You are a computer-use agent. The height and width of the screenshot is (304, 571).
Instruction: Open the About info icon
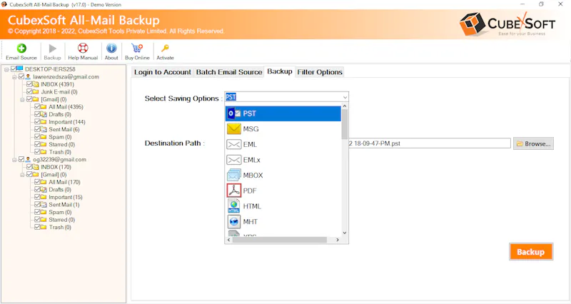pyautogui.click(x=111, y=48)
